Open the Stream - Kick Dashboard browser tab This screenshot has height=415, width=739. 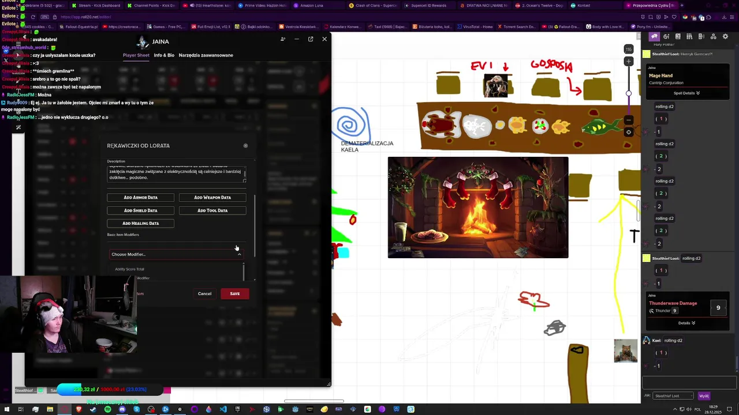[x=95, y=5]
